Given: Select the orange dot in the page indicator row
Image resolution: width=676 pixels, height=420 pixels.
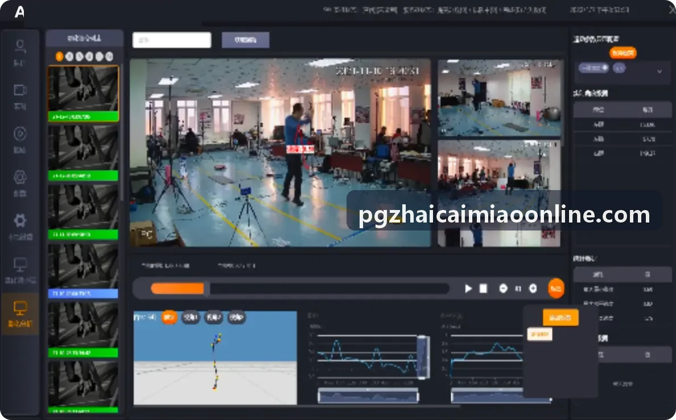Looking at the screenshot, I should pos(60,56).
